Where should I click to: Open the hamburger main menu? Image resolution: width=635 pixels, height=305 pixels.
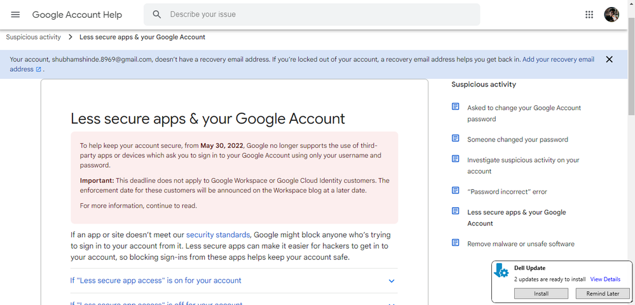pos(16,15)
